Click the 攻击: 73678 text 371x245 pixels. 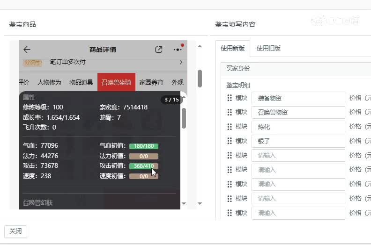point(40,166)
